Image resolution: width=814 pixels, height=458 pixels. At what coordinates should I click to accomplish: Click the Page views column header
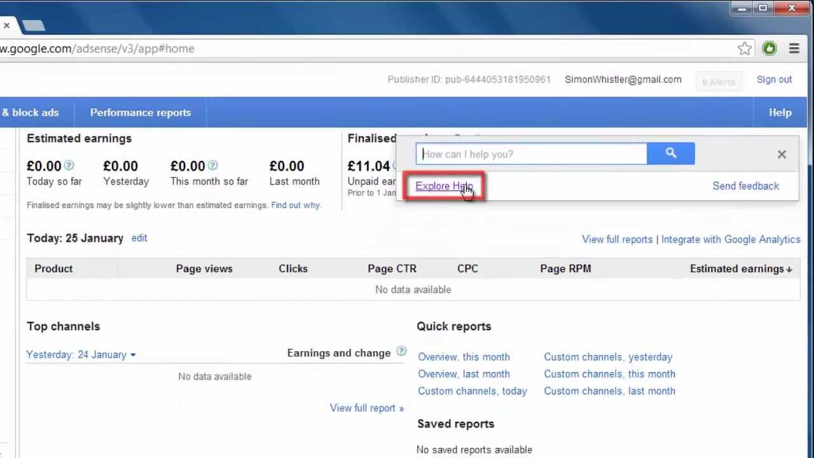point(204,268)
